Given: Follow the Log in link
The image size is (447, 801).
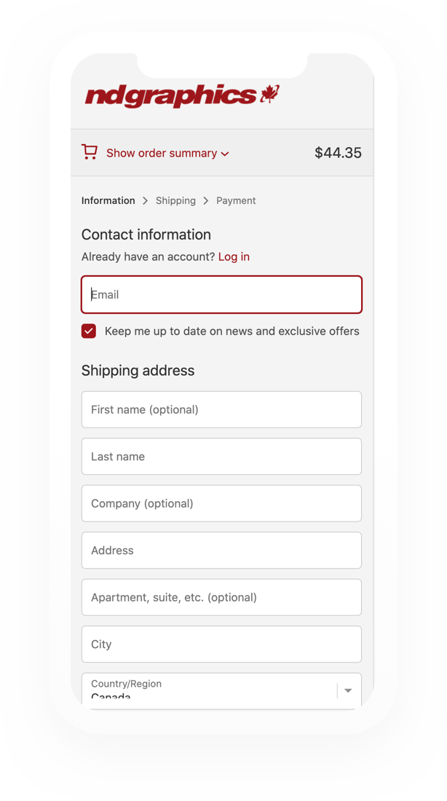Looking at the screenshot, I should [x=234, y=256].
